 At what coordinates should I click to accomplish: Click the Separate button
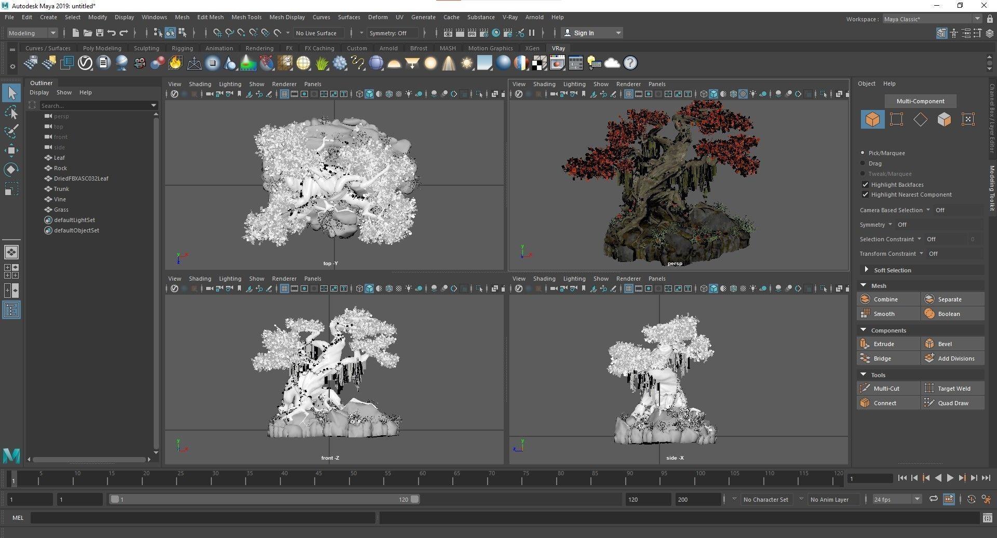[953, 299]
